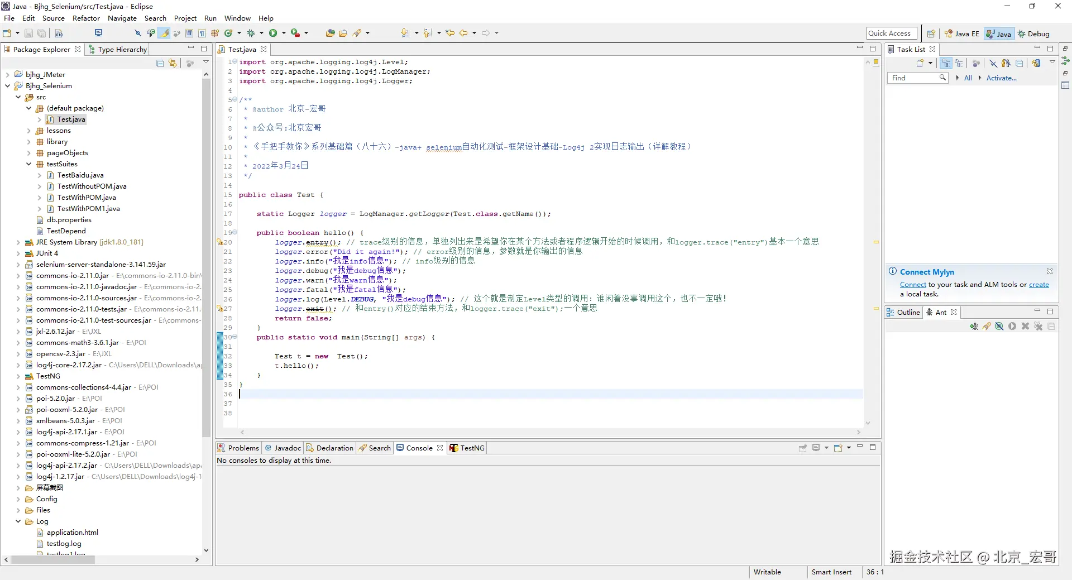Viewport: 1072px width, 580px height.
Task: Click the Activate... link in Task List
Action: point(1001,78)
